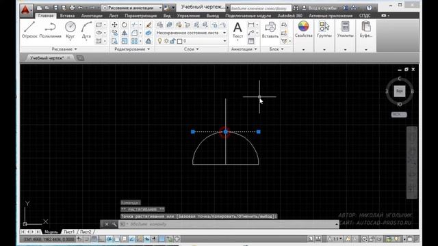
Task: Open the Help question mark icon
Action: [369, 8]
